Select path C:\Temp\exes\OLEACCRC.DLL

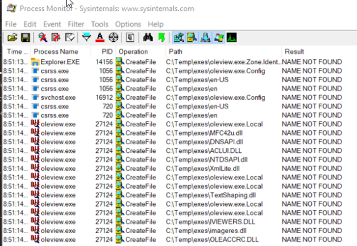click(x=212, y=240)
